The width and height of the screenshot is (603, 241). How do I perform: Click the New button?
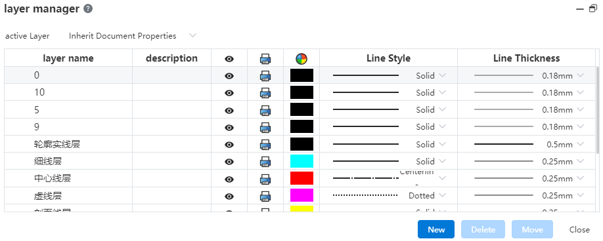436,229
